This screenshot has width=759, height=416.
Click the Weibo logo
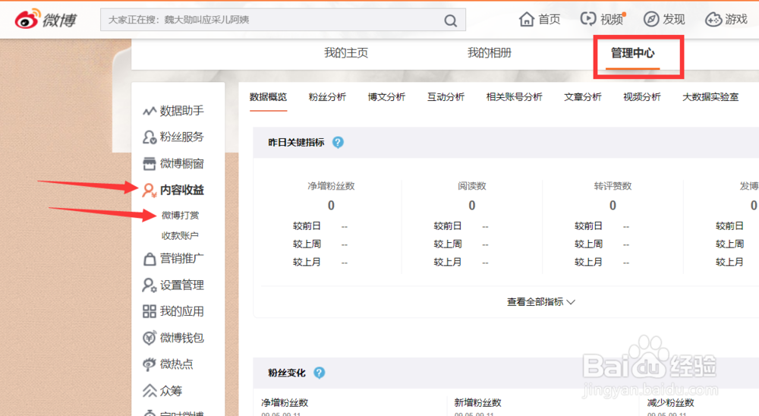click(46, 20)
